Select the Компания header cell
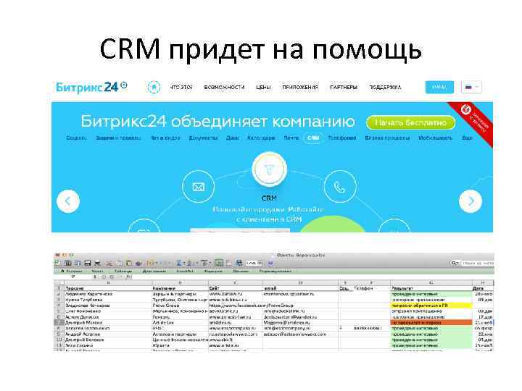This screenshot has width=522, height=391. click(x=180, y=288)
